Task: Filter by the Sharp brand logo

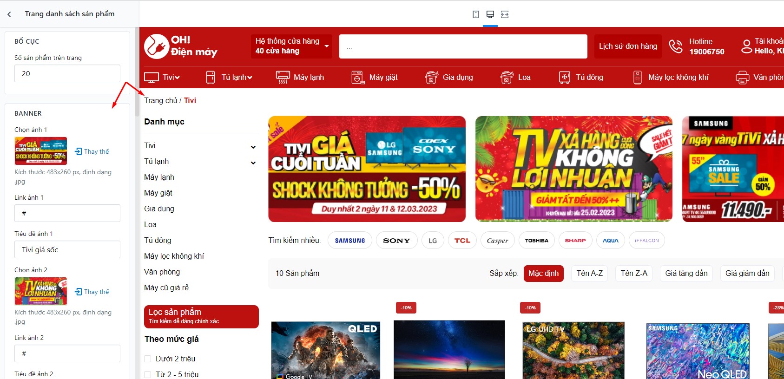Action: [x=575, y=241]
